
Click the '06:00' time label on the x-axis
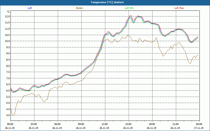[57, 124]
